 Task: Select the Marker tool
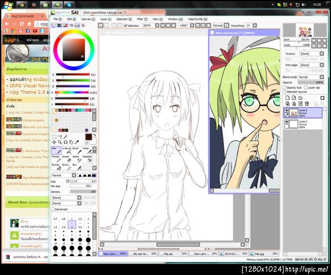coord(56,158)
